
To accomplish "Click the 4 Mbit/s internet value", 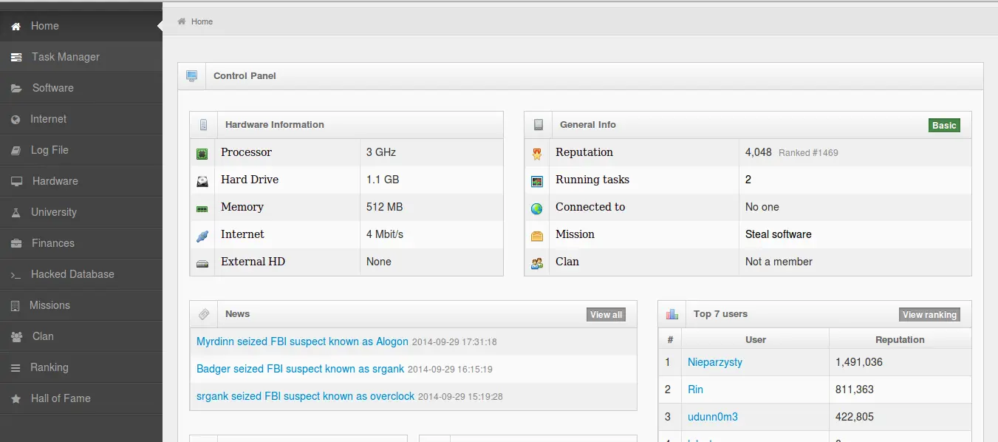I will (385, 234).
